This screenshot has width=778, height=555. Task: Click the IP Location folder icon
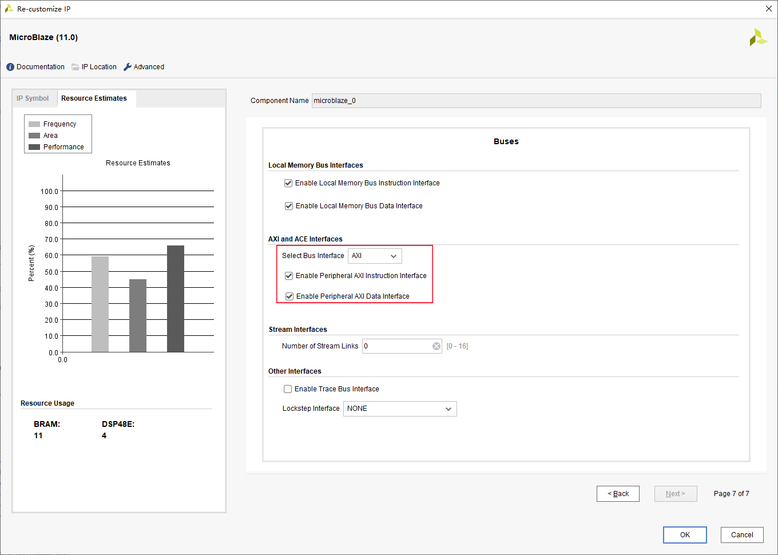[x=76, y=67]
